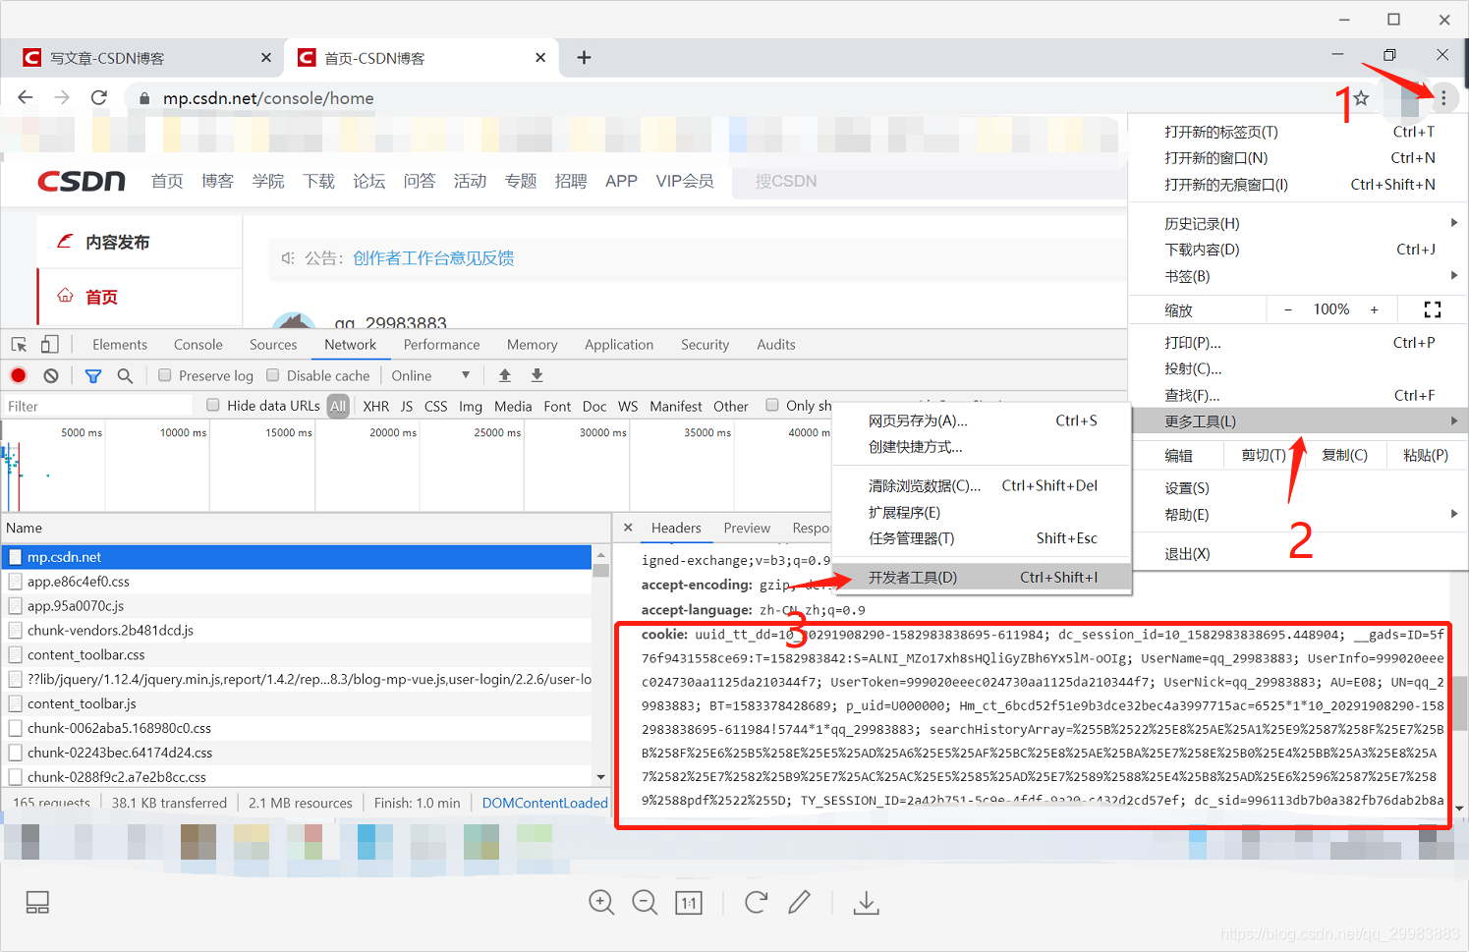Filter requests by JS type
Viewport: 1469px width, 952px height.
click(x=406, y=406)
